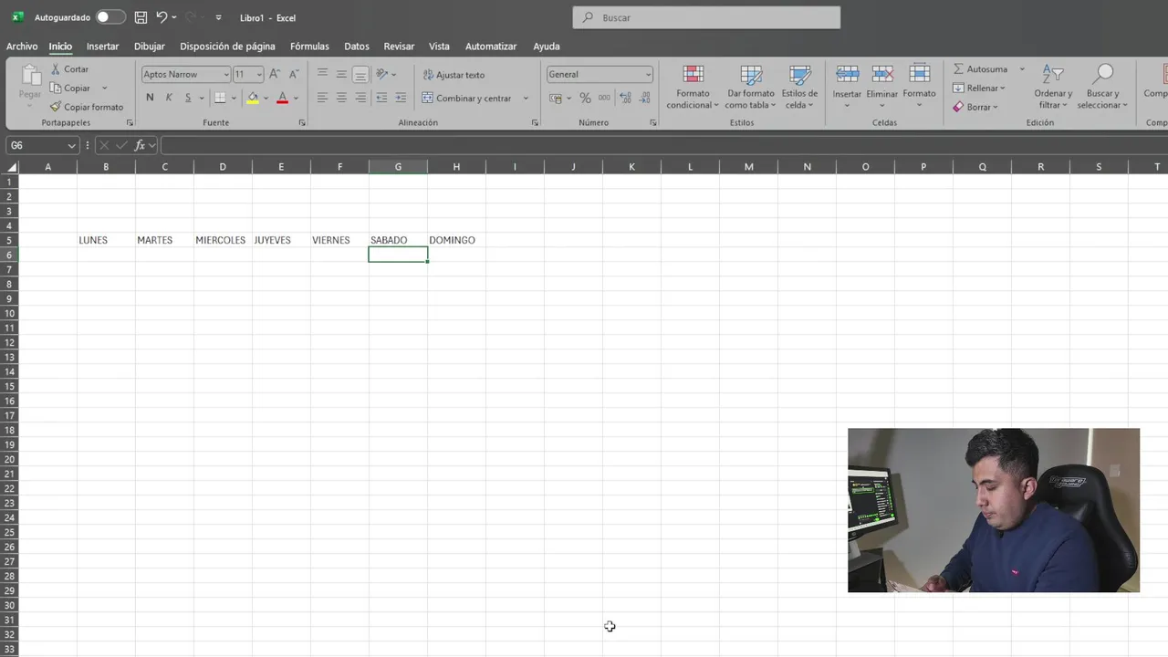
Task: Click Combinar y centrar button
Action: [x=466, y=98]
